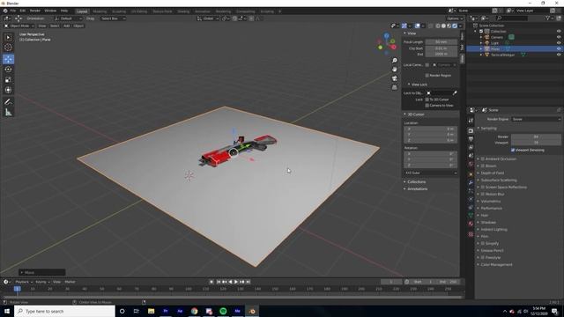Open the Render Engine dropdown
This screenshot has width=564, height=317.
[x=536, y=120]
